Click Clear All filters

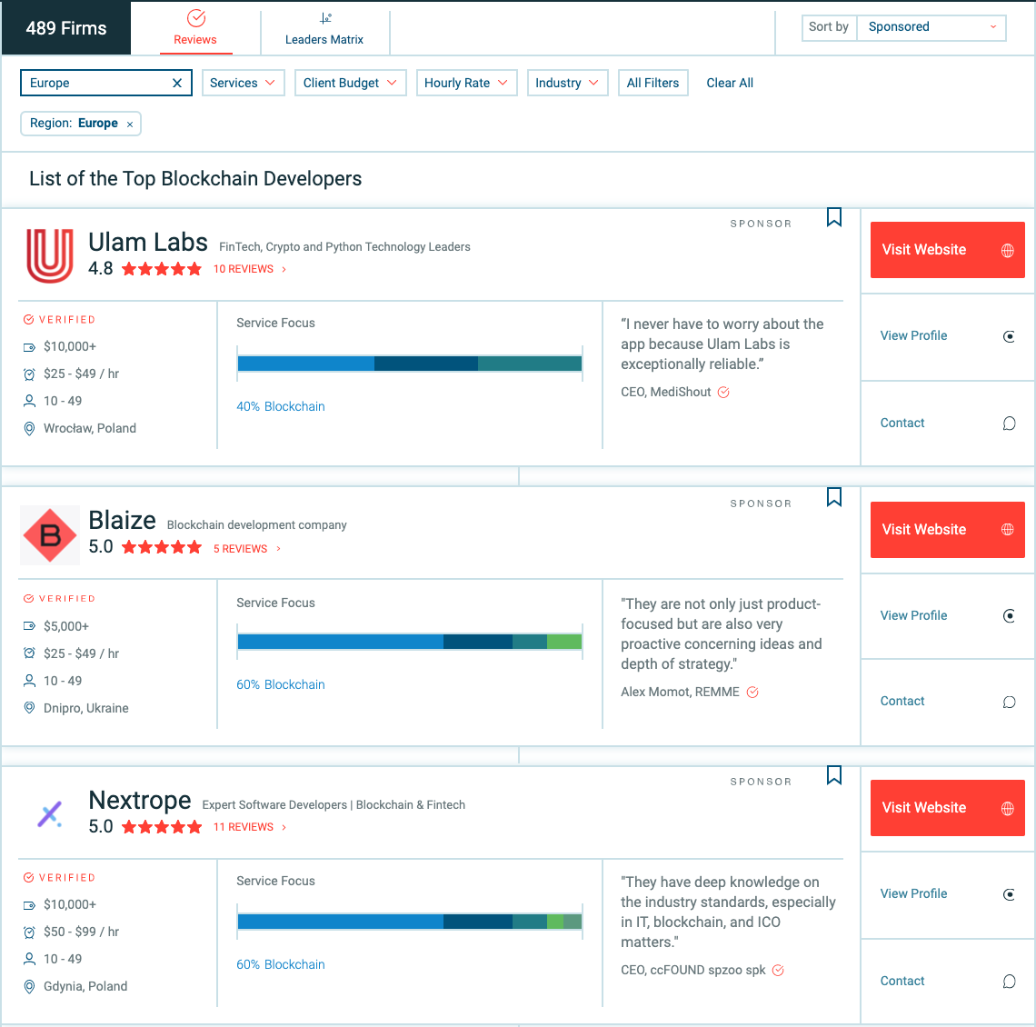[730, 84]
